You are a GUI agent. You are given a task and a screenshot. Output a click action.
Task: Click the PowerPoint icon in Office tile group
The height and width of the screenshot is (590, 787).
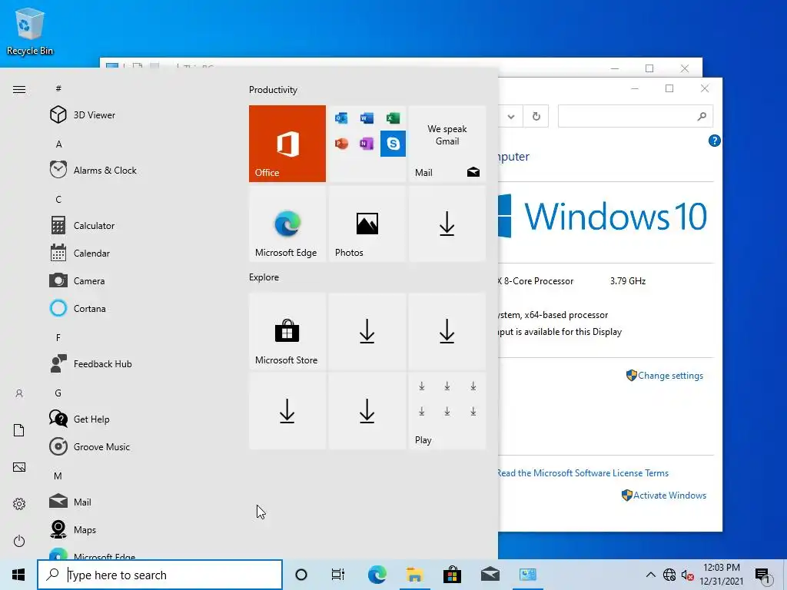click(341, 144)
